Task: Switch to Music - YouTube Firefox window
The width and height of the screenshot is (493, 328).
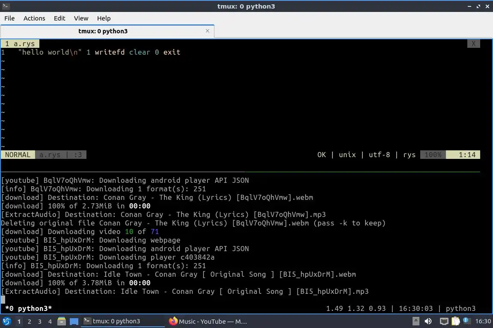Action: (208, 321)
